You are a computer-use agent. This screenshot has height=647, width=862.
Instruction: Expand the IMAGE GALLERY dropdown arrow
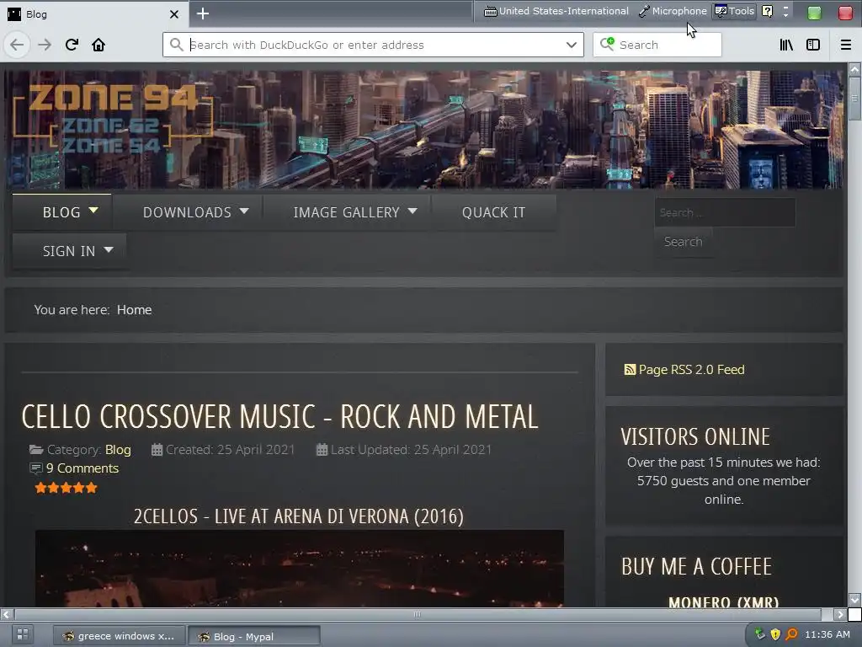click(x=412, y=211)
